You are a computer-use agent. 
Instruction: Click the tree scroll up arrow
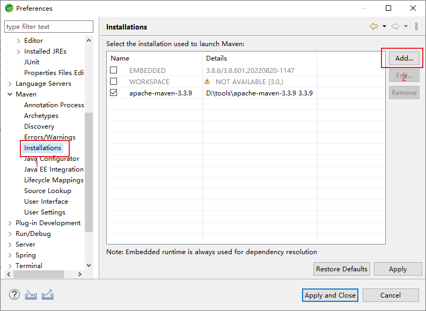89,40
